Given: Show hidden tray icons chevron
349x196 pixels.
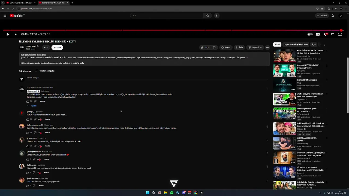Looking at the screenshot, I should [320, 193].
